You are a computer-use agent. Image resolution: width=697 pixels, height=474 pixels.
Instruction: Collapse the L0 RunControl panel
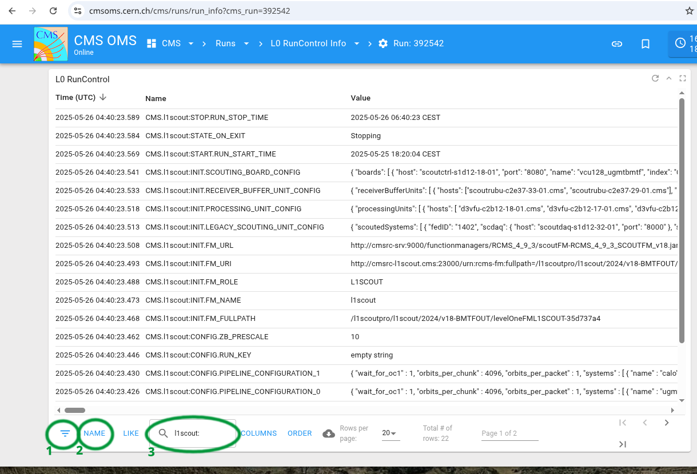[669, 79]
